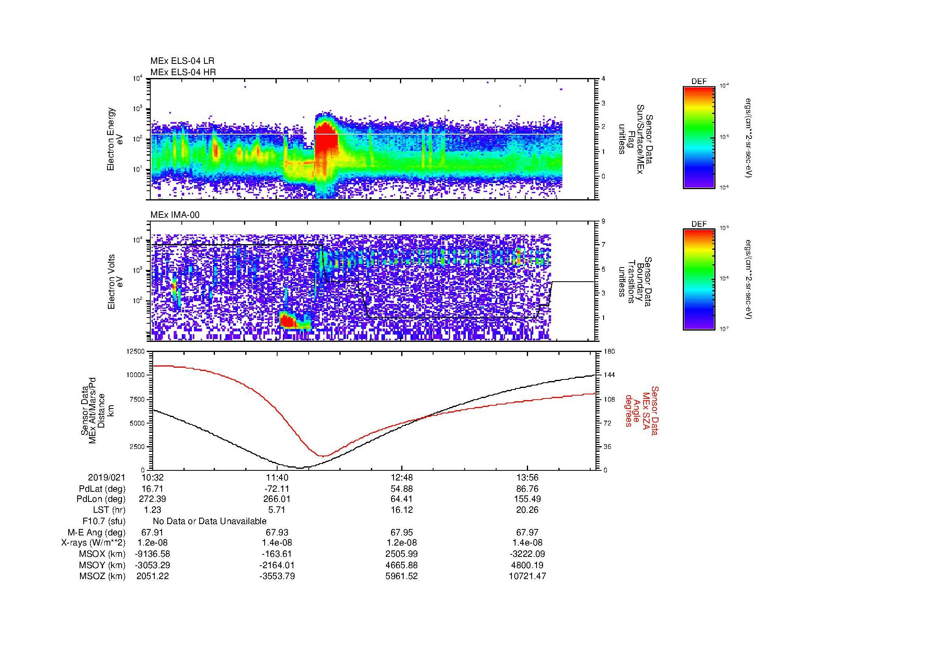Click the ELS panel DEF color bar
This screenshot has height=668, width=945.
point(699,137)
